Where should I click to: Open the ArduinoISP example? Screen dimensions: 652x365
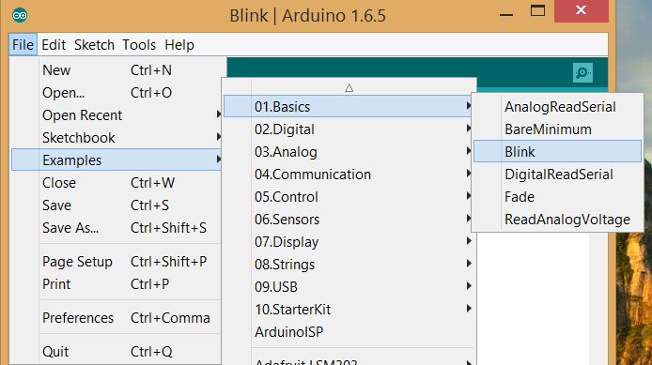[x=349, y=331]
